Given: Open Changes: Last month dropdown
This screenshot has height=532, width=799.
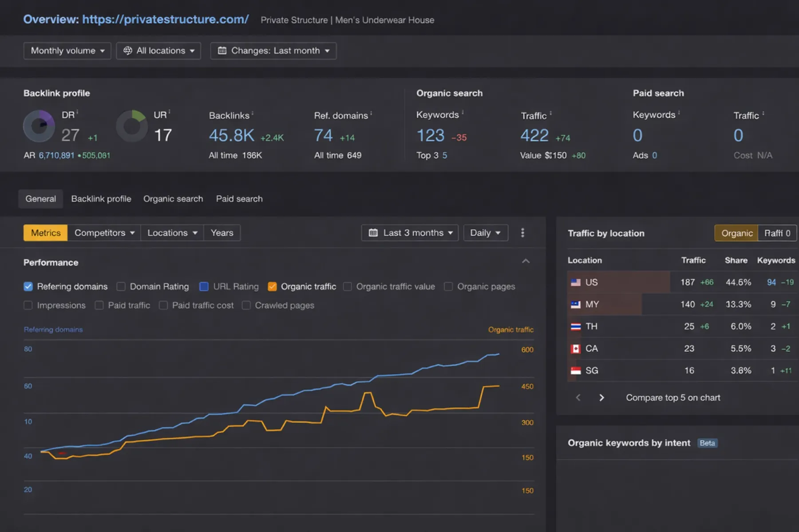Looking at the screenshot, I should (x=273, y=51).
